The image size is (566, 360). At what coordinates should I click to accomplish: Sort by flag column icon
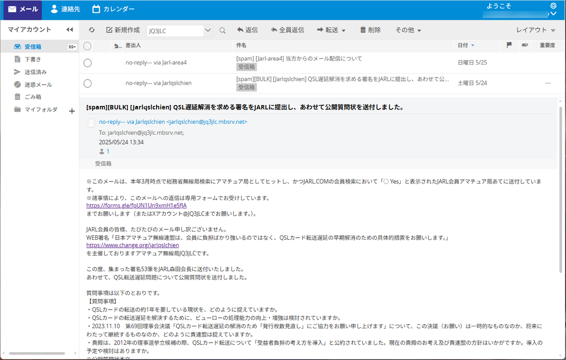(509, 45)
